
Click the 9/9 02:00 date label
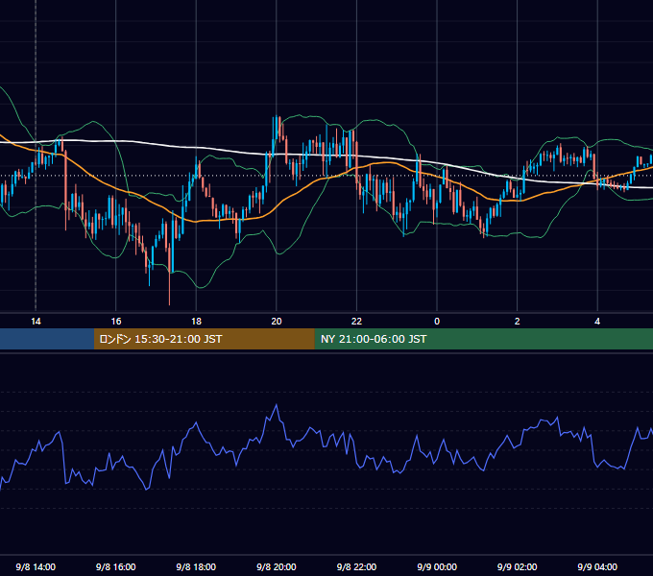[x=518, y=566]
